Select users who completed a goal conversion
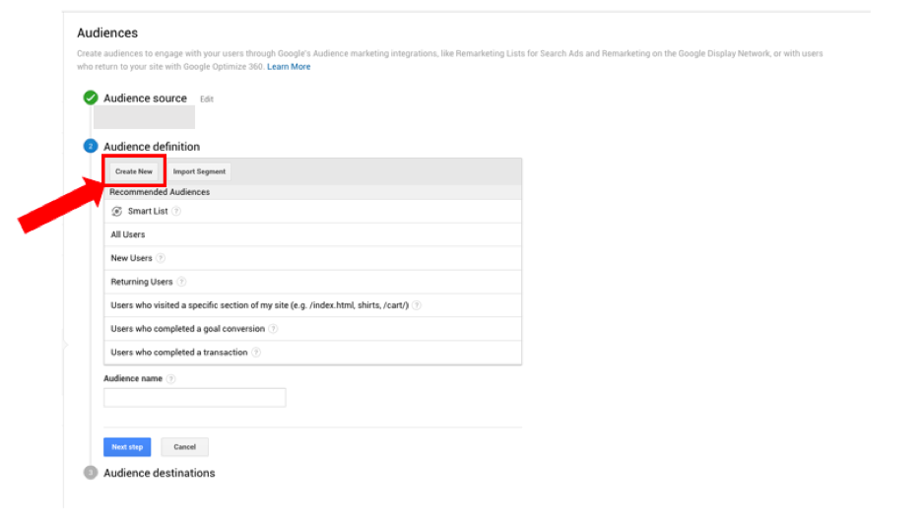 point(187,329)
